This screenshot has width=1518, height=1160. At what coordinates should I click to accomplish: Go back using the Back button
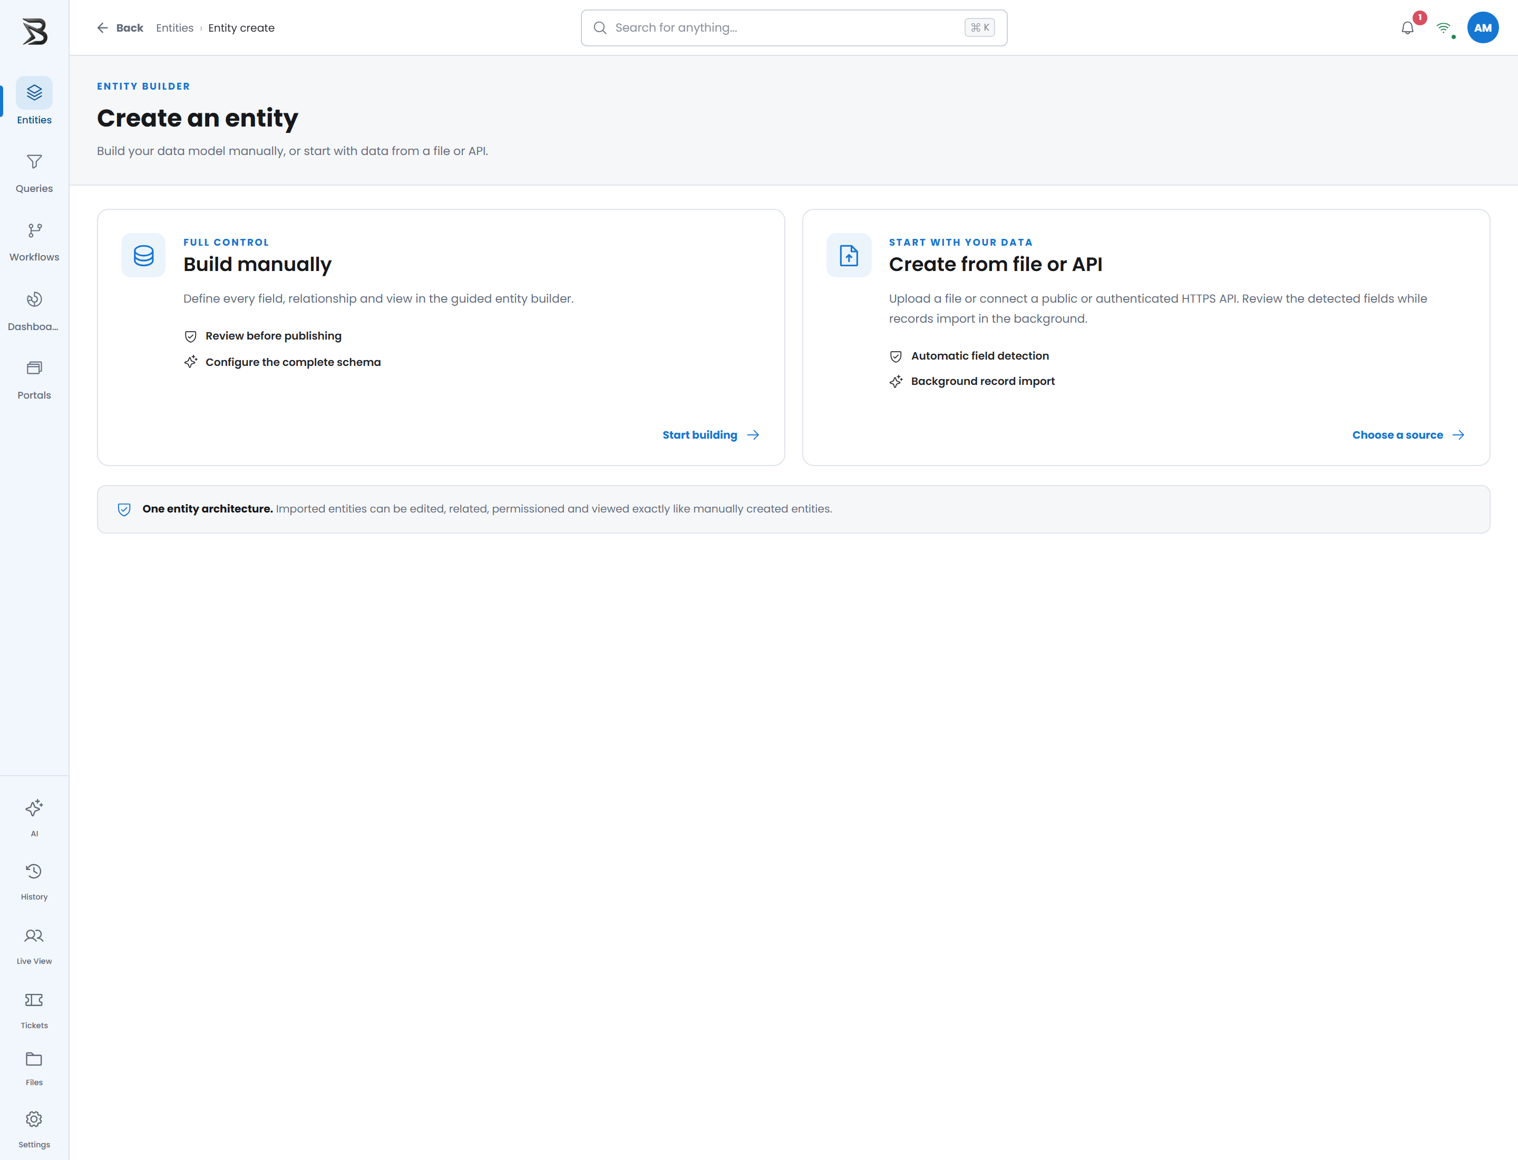click(x=120, y=27)
